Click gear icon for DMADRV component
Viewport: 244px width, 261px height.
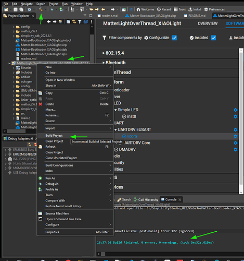(x=235, y=150)
